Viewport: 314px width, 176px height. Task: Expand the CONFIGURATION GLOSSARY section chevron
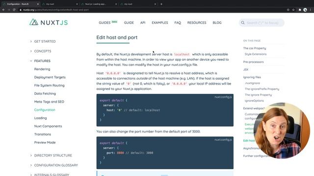click(31, 165)
